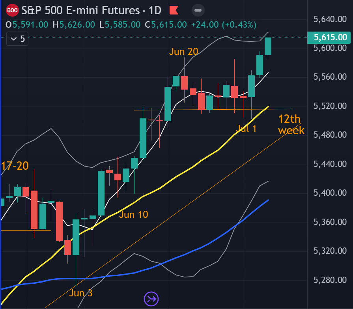353x309 pixels.
Task: Click the Jun 20 annotation text
Action: pos(183,52)
